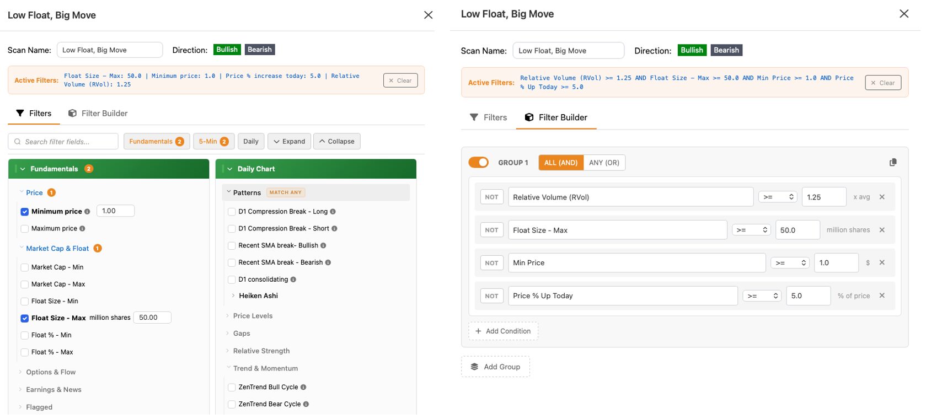
Task: Select the Daily filter category chip
Action: [x=251, y=142]
